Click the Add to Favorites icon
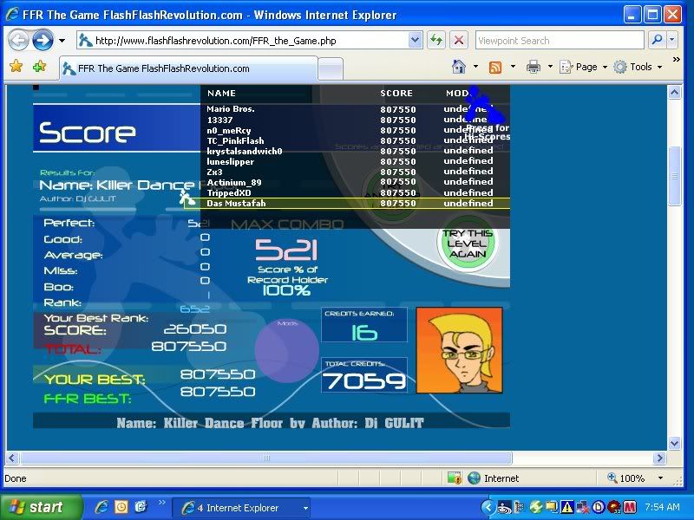 tap(39, 67)
